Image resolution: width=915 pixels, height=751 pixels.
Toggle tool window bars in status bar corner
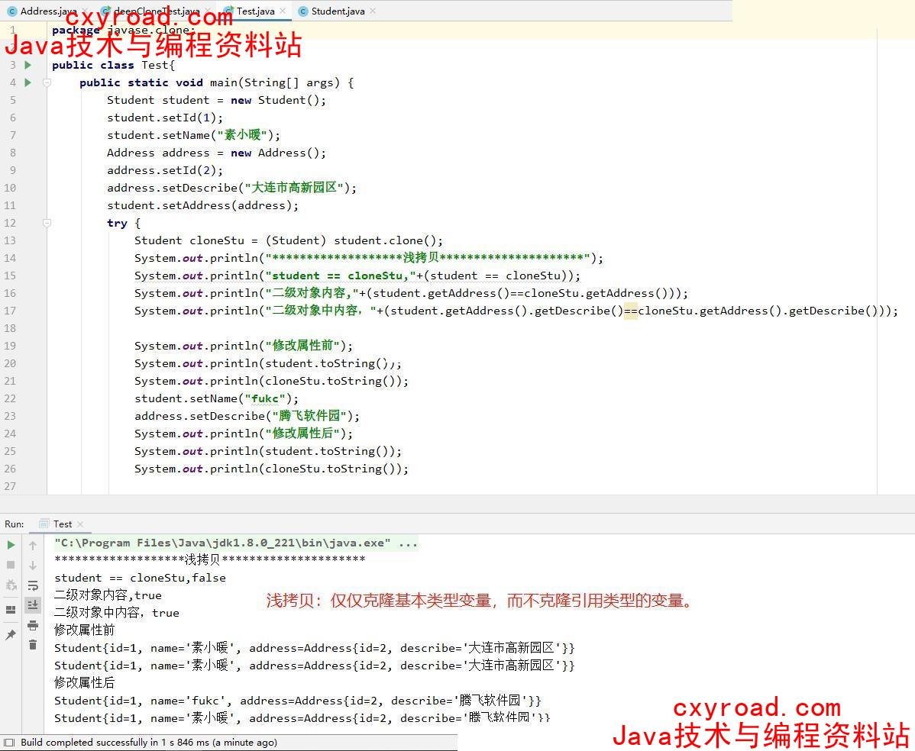(8, 743)
